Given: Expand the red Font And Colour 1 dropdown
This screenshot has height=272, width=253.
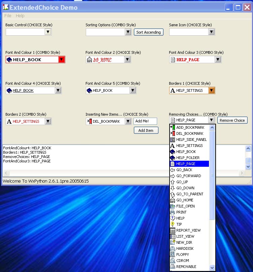Looking at the screenshot, I should point(61,60).
